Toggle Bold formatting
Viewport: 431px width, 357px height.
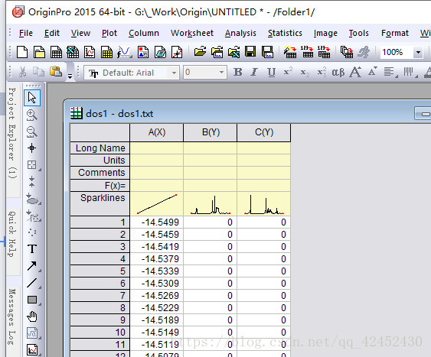pos(238,72)
